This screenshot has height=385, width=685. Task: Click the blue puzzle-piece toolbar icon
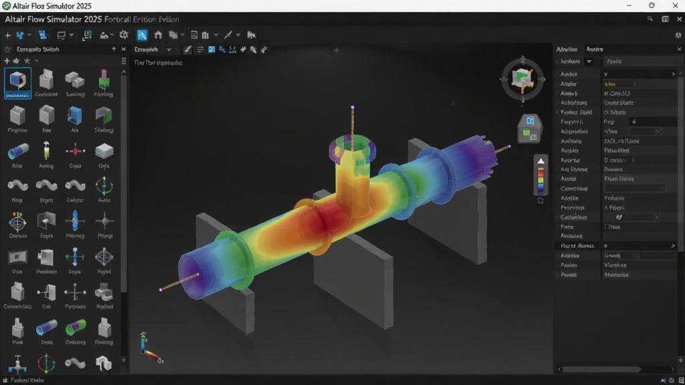pyautogui.click(x=20, y=35)
